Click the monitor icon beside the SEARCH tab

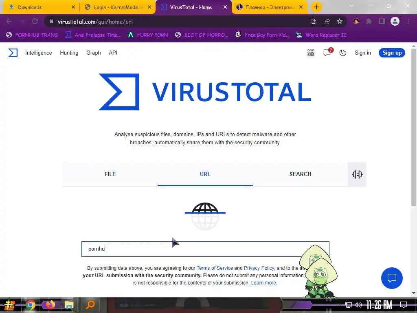[357, 174]
